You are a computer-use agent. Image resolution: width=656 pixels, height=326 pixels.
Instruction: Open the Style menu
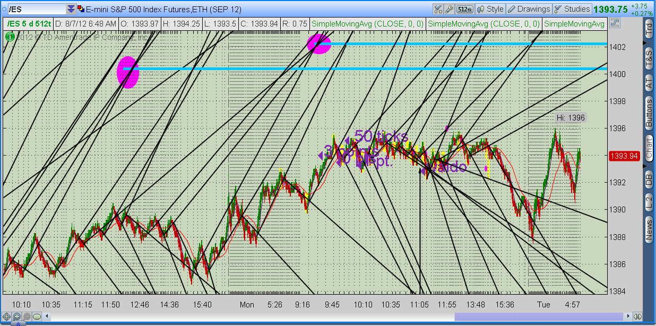pyautogui.click(x=490, y=9)
